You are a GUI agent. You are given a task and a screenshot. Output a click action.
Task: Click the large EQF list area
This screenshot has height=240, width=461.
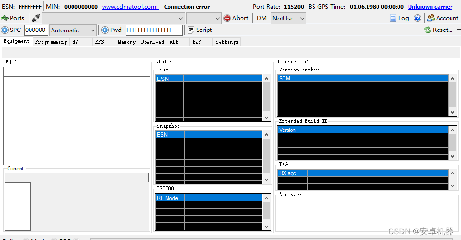[x=77, y=121]
